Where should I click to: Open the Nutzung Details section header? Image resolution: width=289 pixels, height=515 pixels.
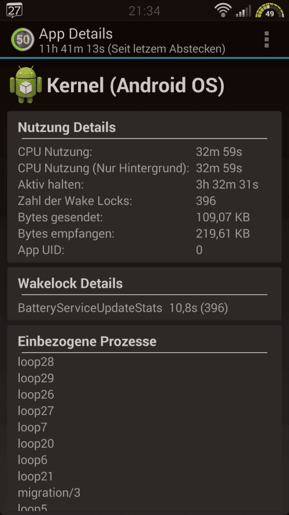67,127
